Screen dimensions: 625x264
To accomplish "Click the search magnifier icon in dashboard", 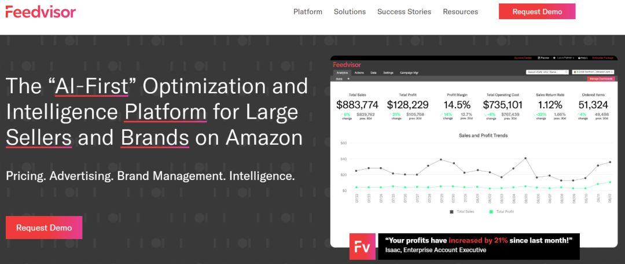I will [565, 72].
